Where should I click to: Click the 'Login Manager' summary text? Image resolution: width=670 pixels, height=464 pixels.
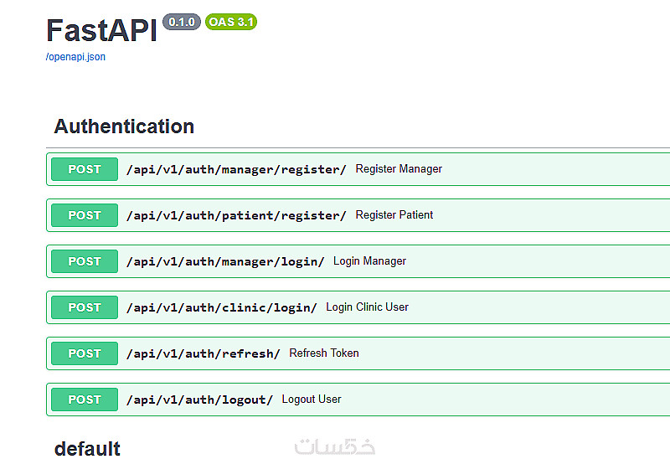[x=369, y=261]
